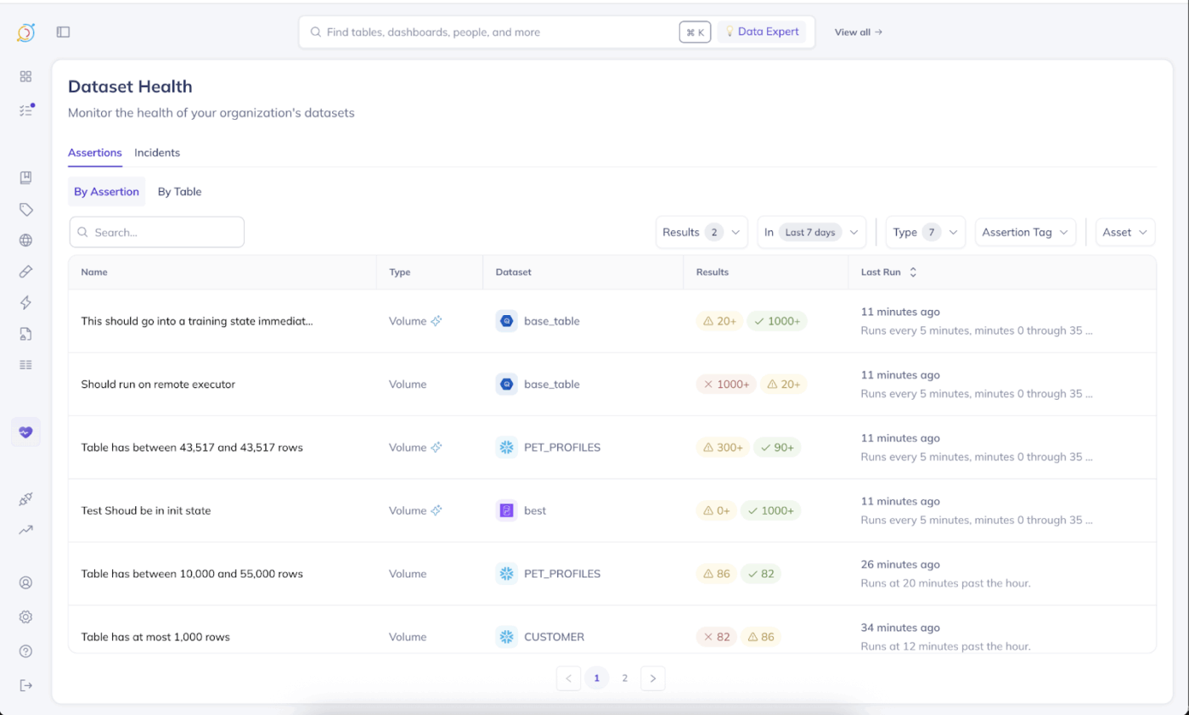Open the Ingestion plug icon near bottom sidebar
Image resolution: width=1189 pixels, height=715 pixels.
pyautogui.click(x=25, y=499)
